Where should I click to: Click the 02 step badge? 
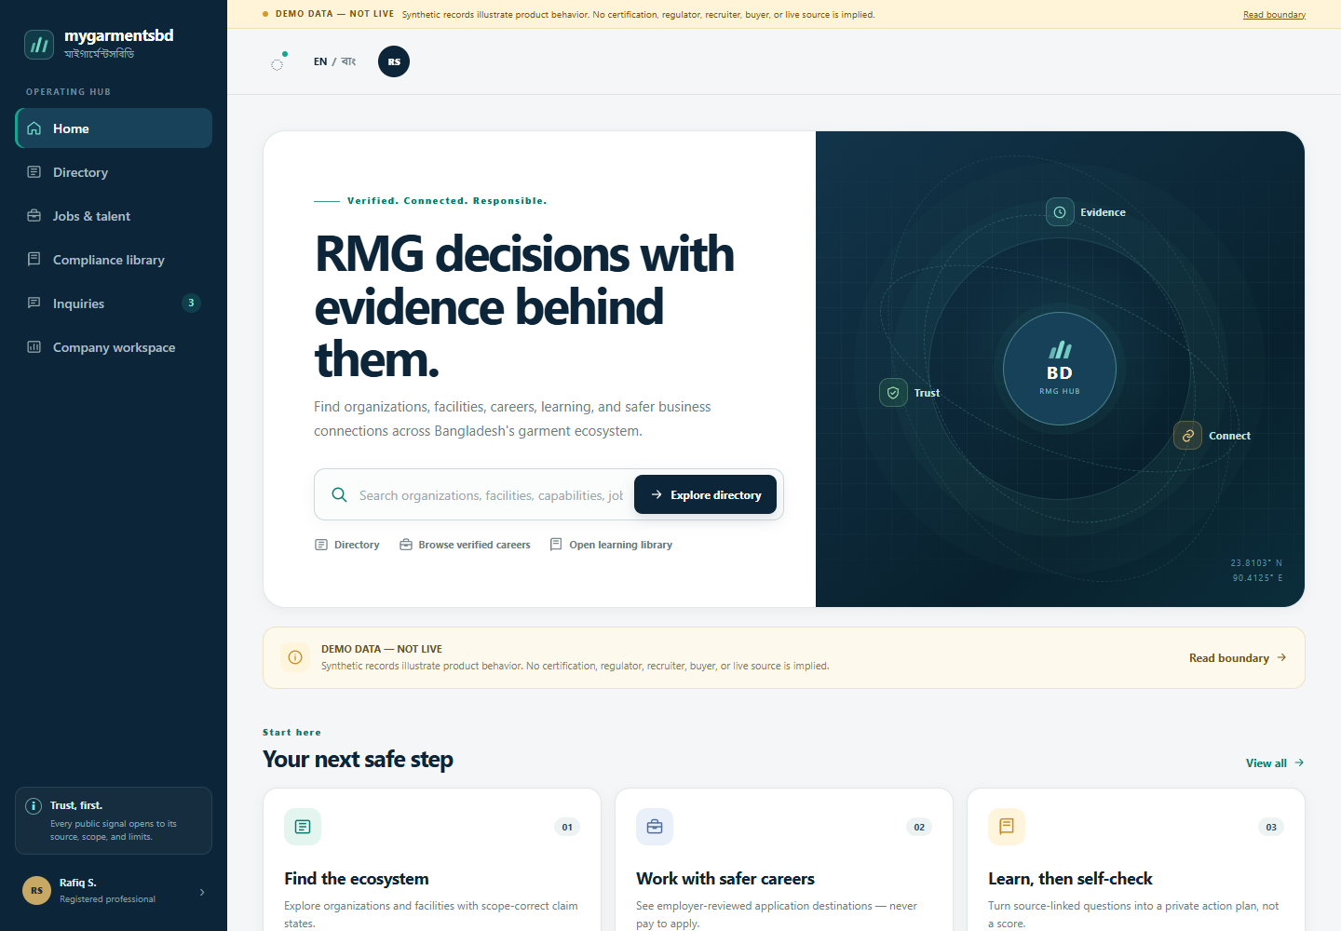pyautogui.click(x=919, y=827)
